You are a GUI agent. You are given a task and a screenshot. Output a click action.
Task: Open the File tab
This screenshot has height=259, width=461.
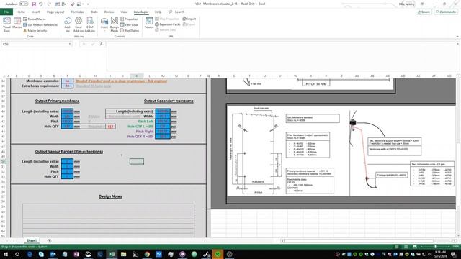(x=6, y=12)
